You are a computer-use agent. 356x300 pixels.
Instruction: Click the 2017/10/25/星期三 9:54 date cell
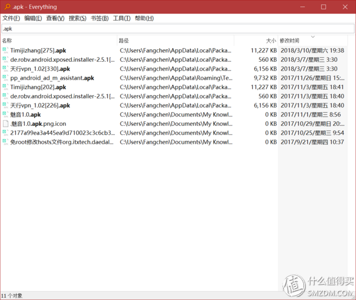313,132
